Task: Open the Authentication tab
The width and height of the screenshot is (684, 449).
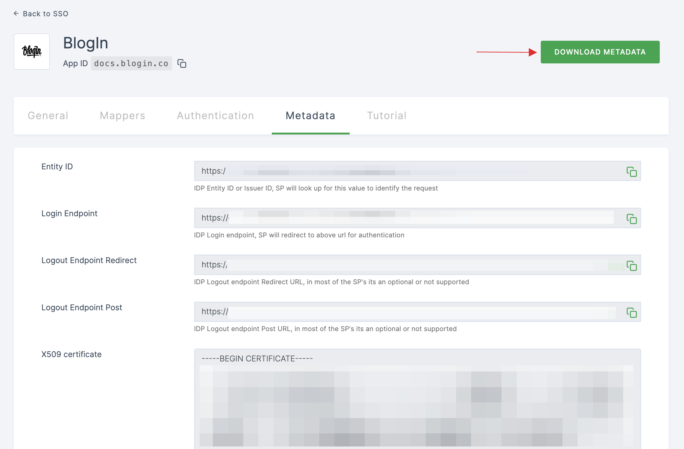Action: 215,115
